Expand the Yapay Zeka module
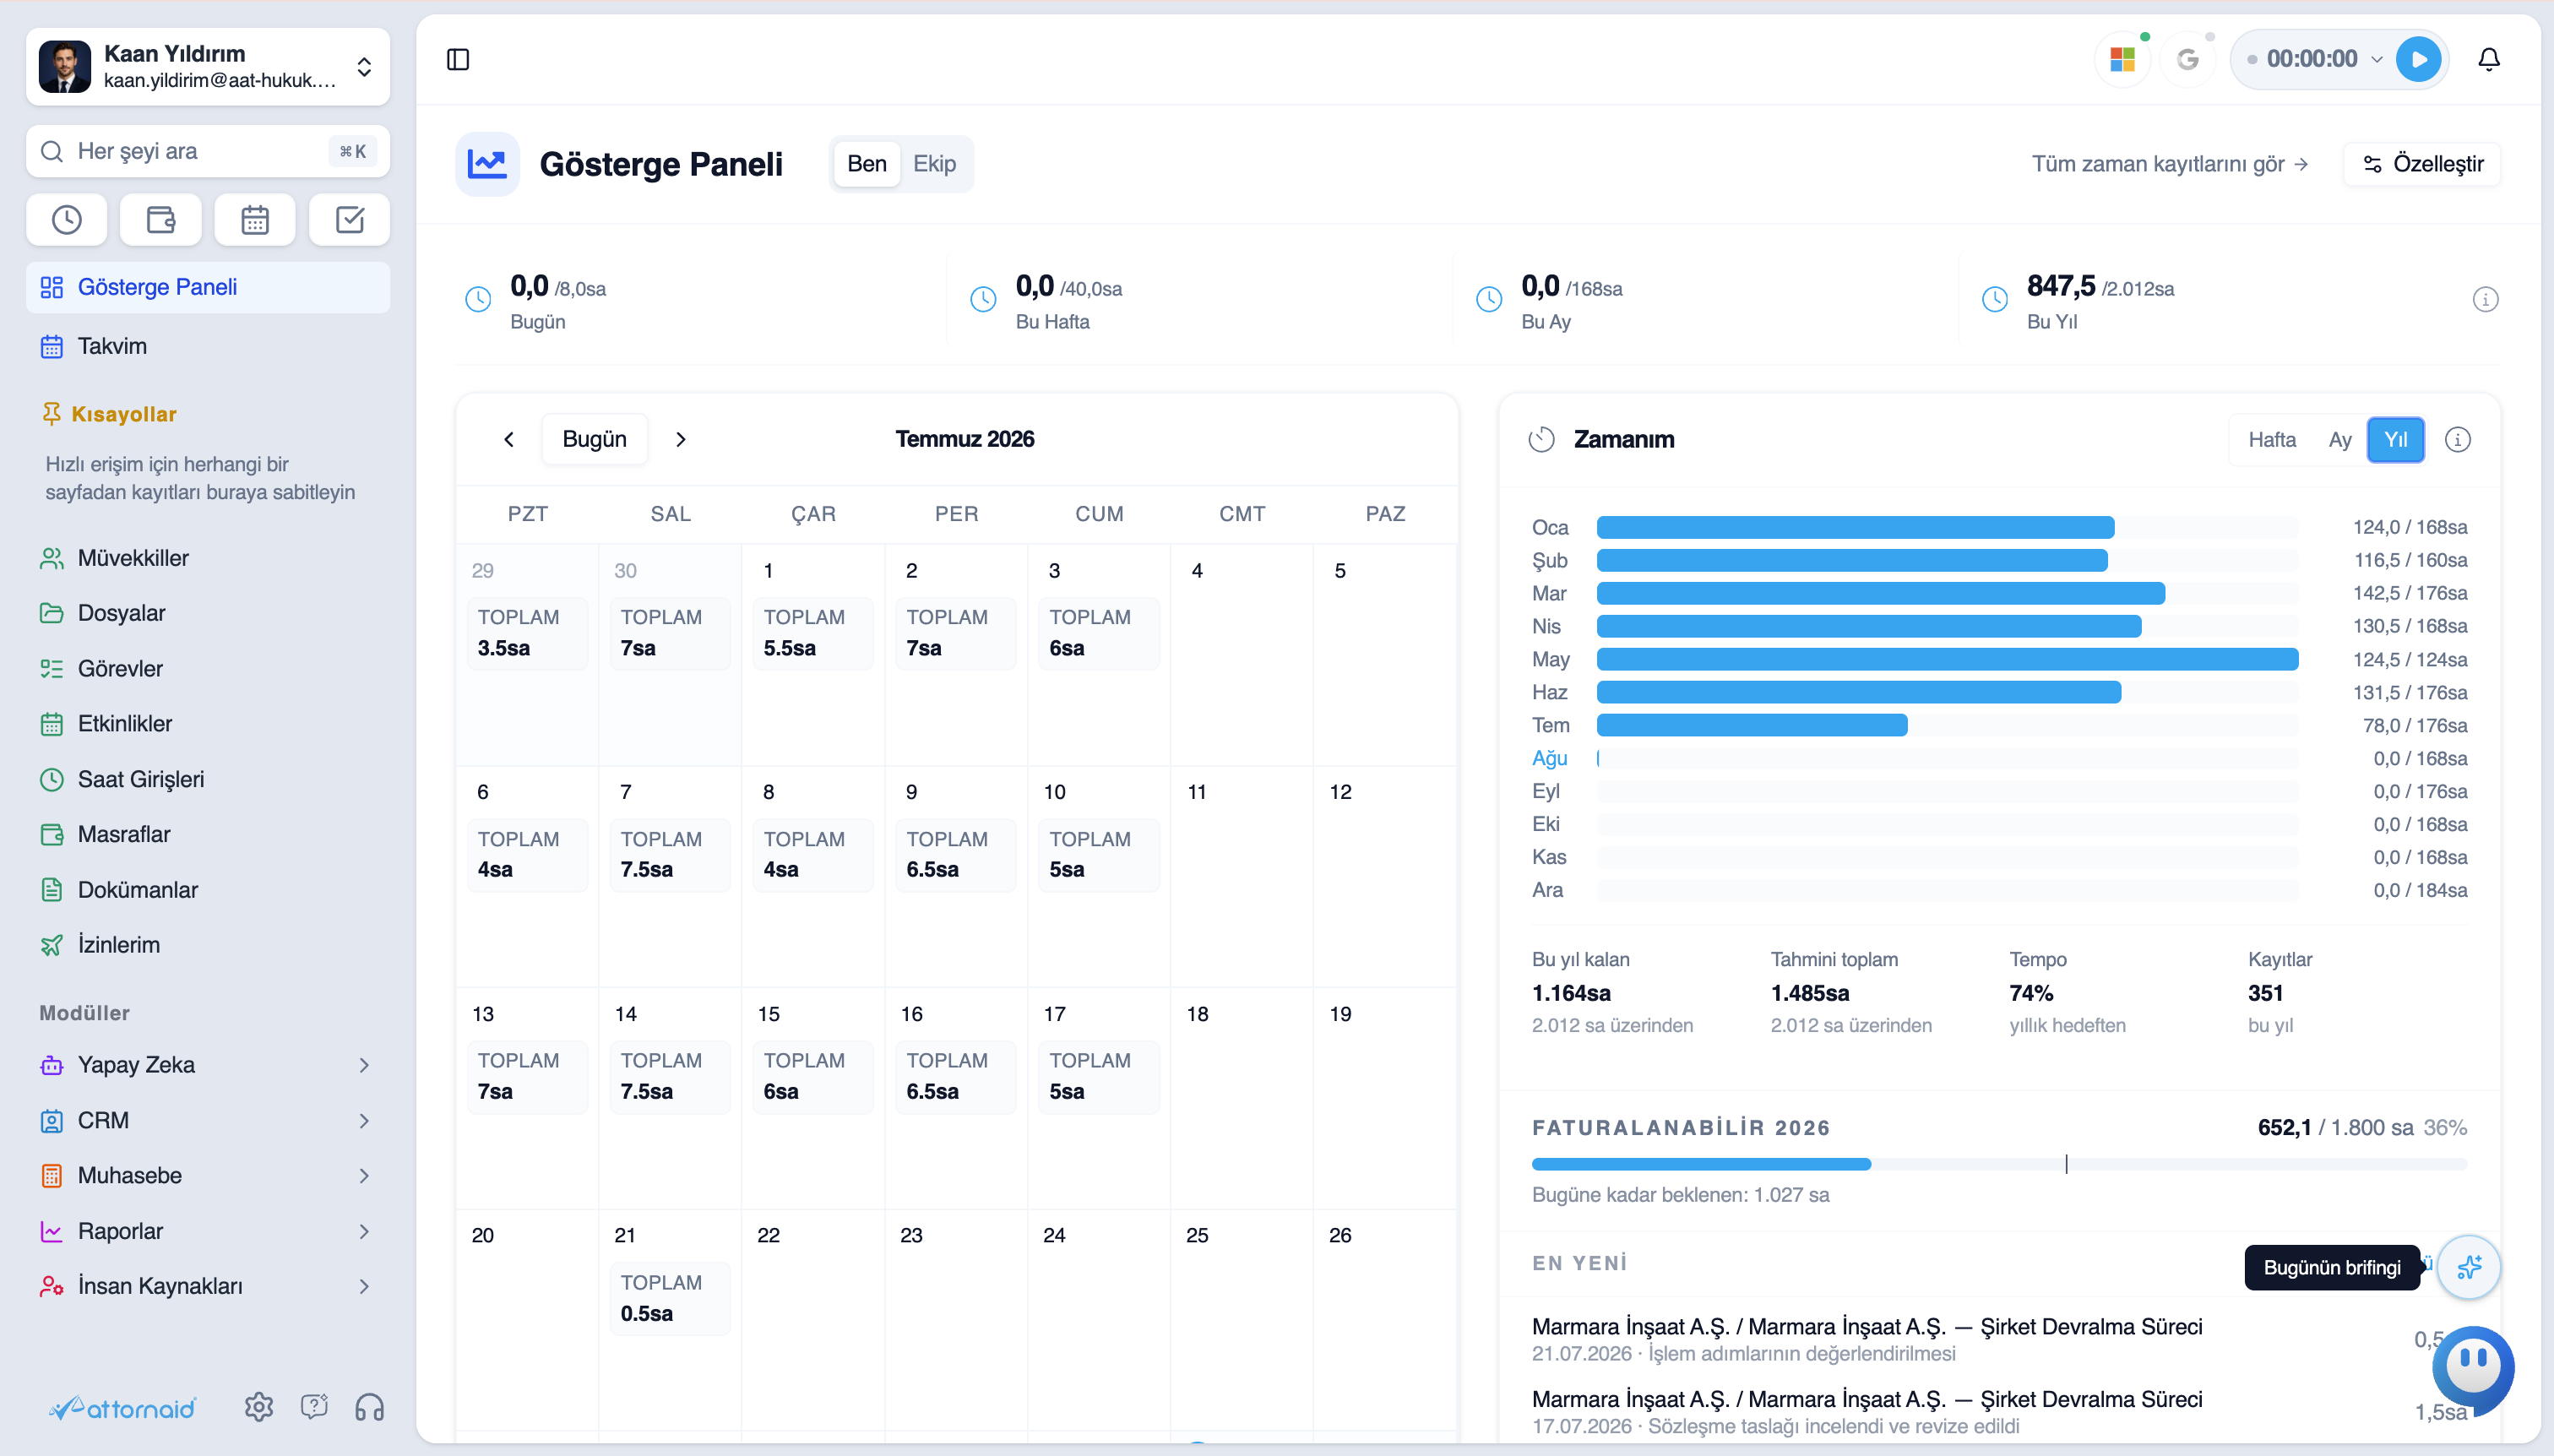 point(208,1065)
